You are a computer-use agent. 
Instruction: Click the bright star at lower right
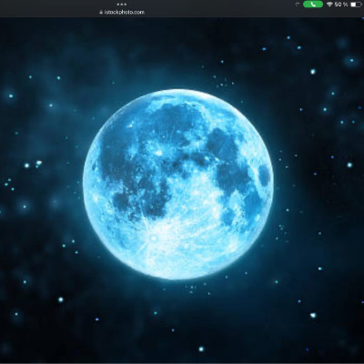[313, 315]
